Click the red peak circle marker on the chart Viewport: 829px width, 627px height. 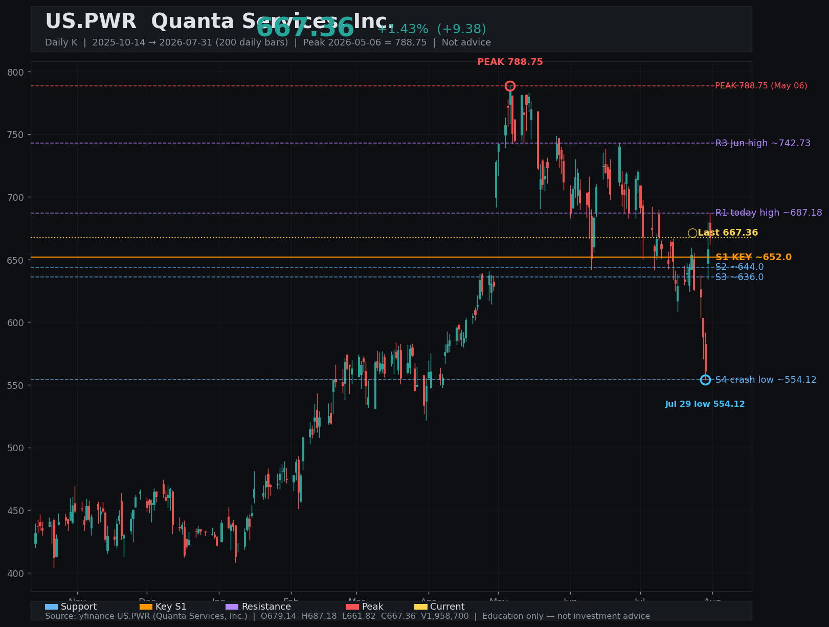tap(510, 86)
